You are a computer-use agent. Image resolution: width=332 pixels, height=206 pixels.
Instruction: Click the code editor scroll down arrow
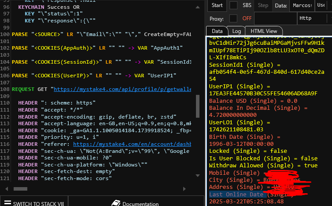point(198,176)
